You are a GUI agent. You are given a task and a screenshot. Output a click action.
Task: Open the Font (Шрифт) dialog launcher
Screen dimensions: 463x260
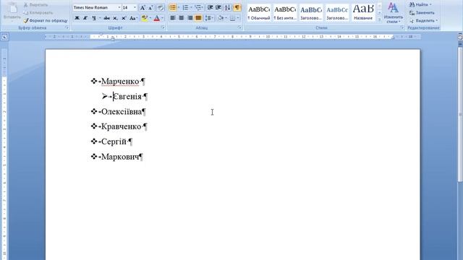coord(163,27)
